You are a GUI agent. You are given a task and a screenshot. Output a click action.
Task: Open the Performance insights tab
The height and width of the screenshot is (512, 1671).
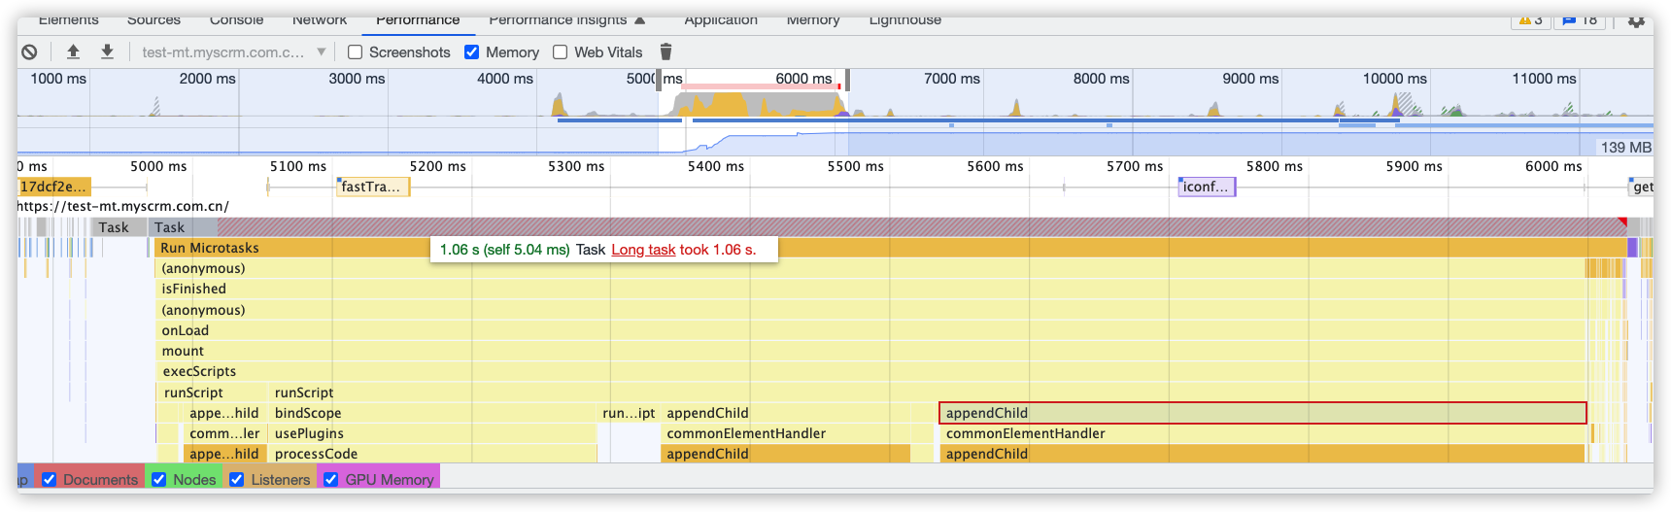point(558,21)
